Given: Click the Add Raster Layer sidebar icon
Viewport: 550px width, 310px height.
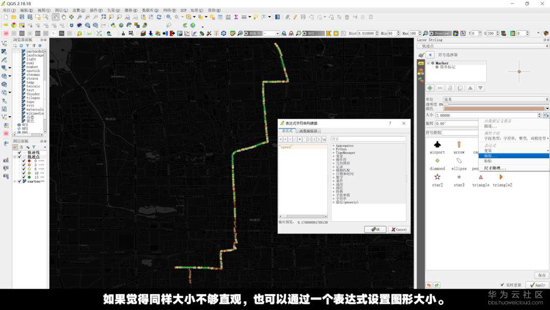Looking at the screenshot, I should [4, 51].
